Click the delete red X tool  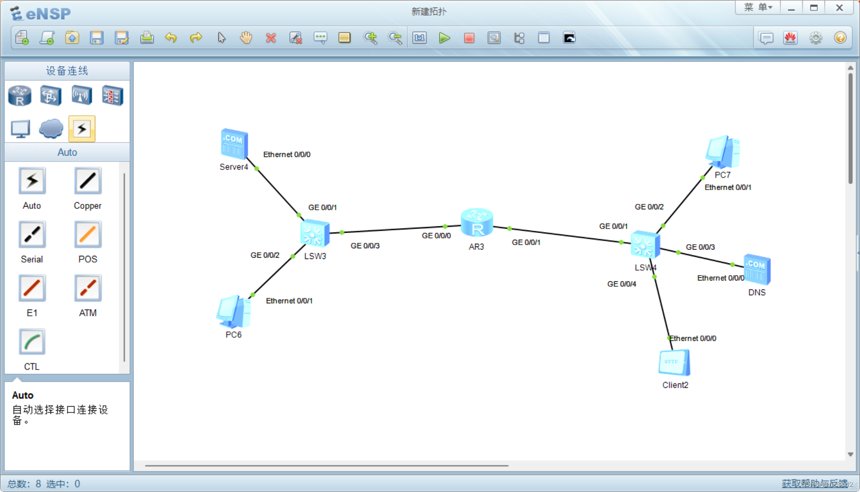(x=271, y=38)
